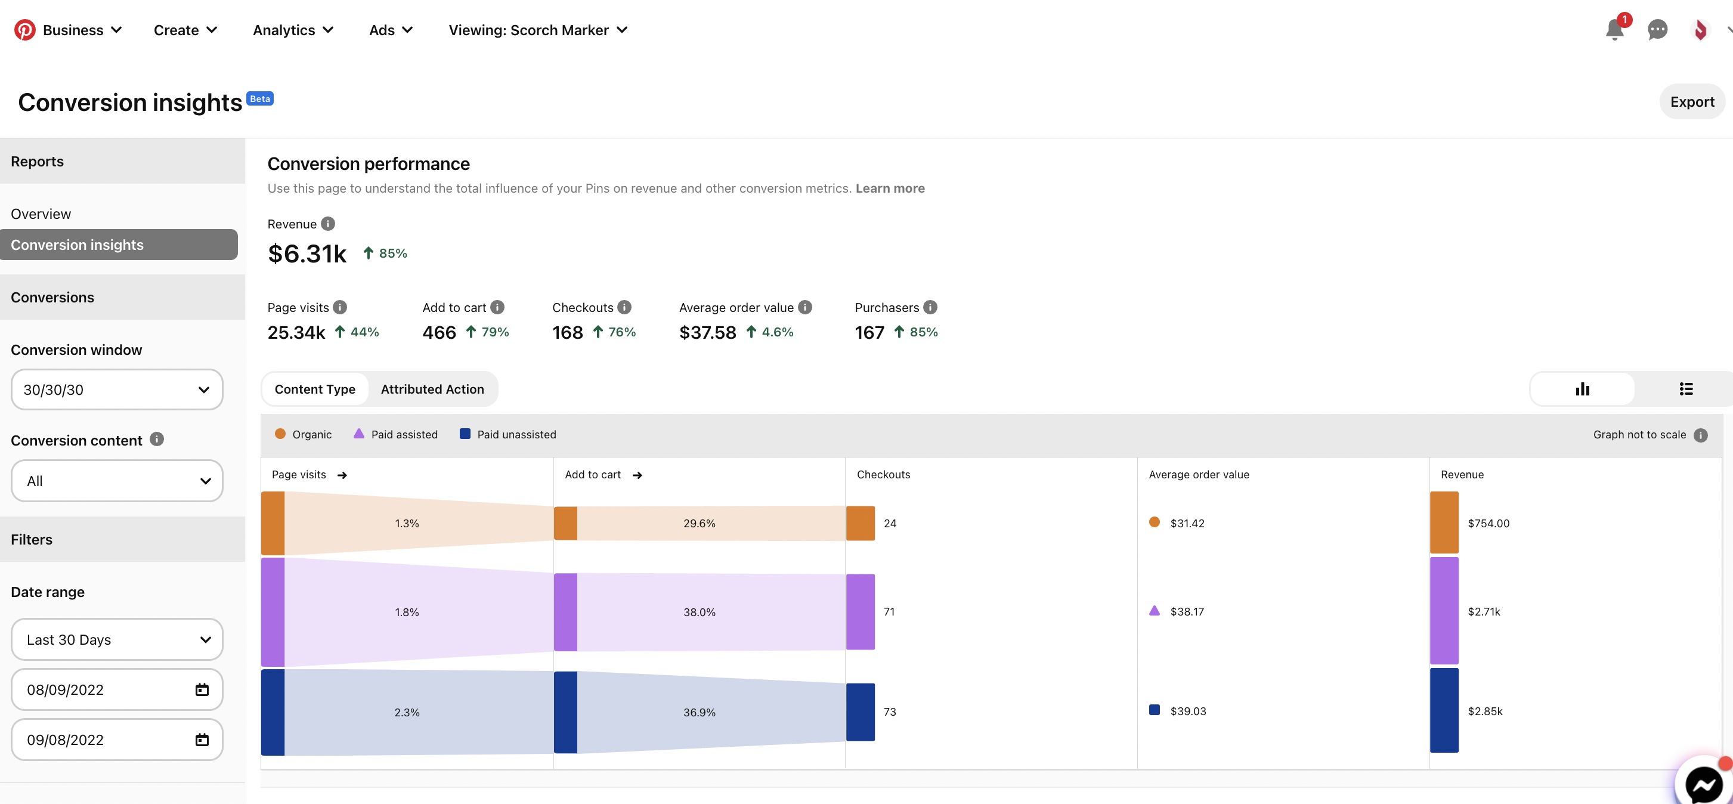Viewport: 1733px width, 804px height.
Task: Switch to list table view
Action: coord(1686,389)
